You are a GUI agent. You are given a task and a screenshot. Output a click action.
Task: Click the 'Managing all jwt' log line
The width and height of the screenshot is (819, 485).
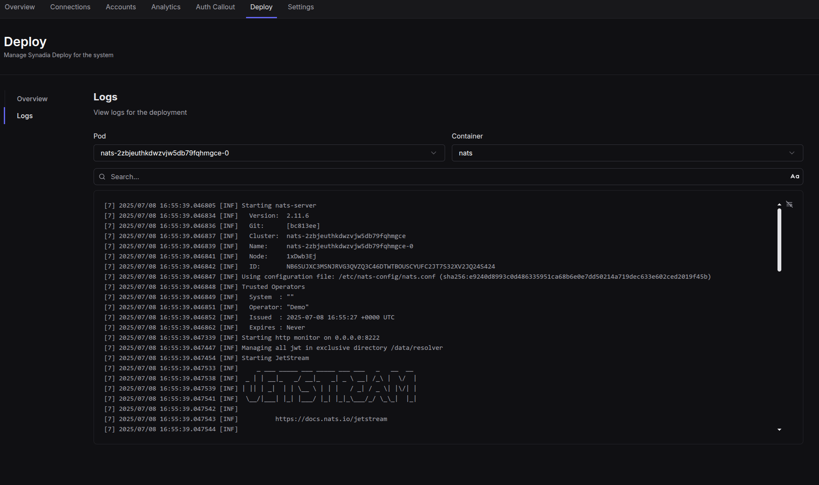[274, 348]
